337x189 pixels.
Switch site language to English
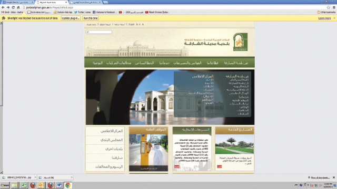point(131,25)
